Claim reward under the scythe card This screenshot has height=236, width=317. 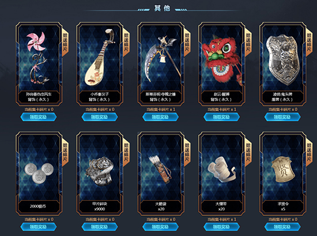tap(161, 117)
